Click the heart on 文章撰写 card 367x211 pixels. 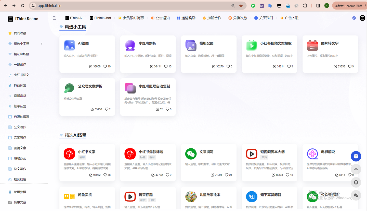[x=227, y=175]
